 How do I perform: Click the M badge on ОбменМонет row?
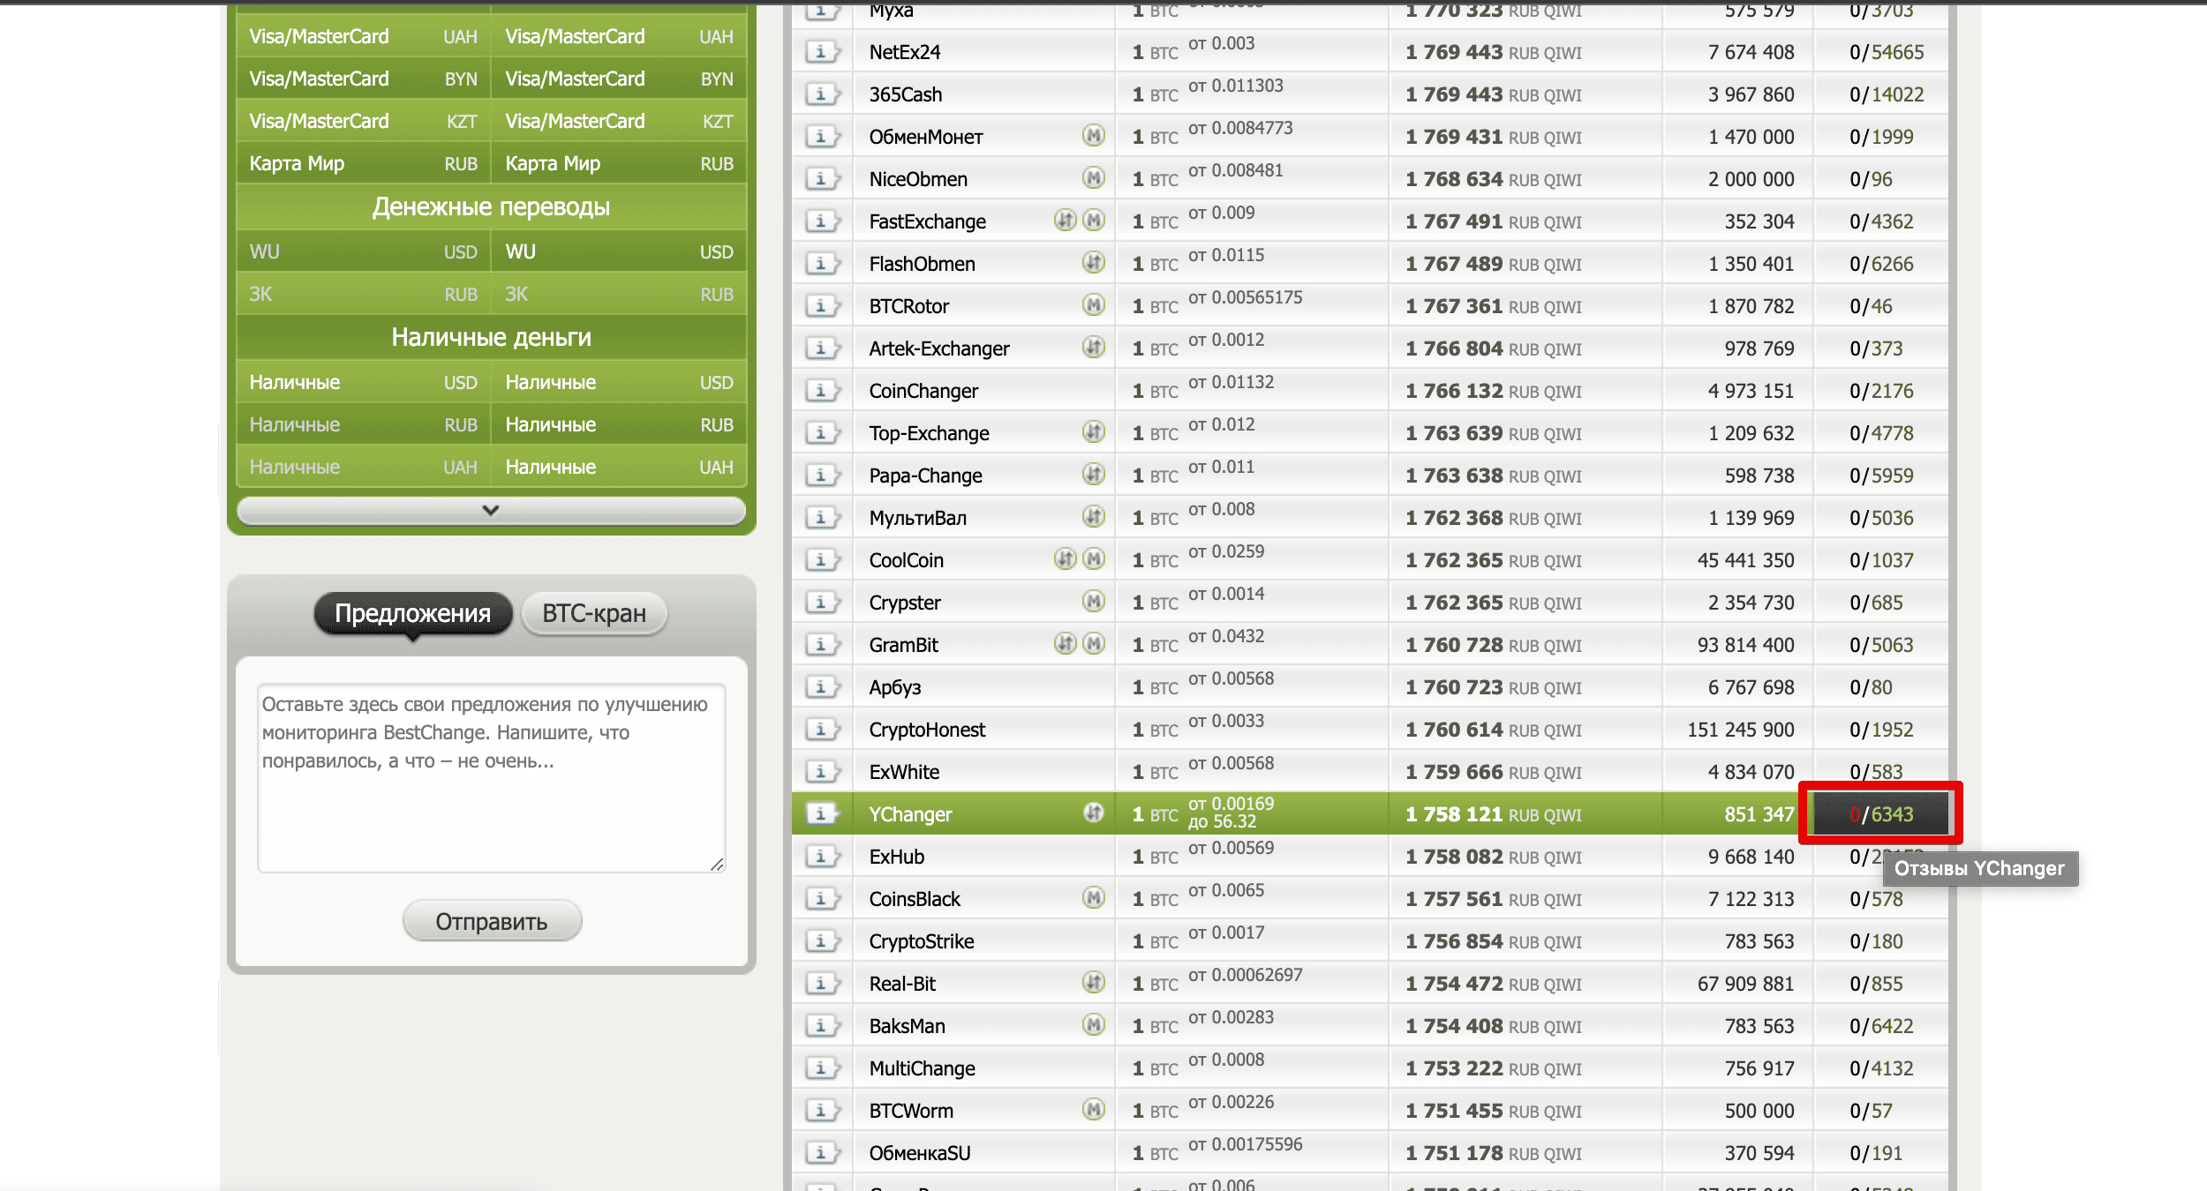tap(1094, 135)
